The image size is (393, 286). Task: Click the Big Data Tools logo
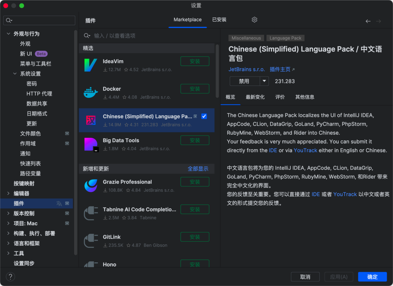[x=91, y=145]
